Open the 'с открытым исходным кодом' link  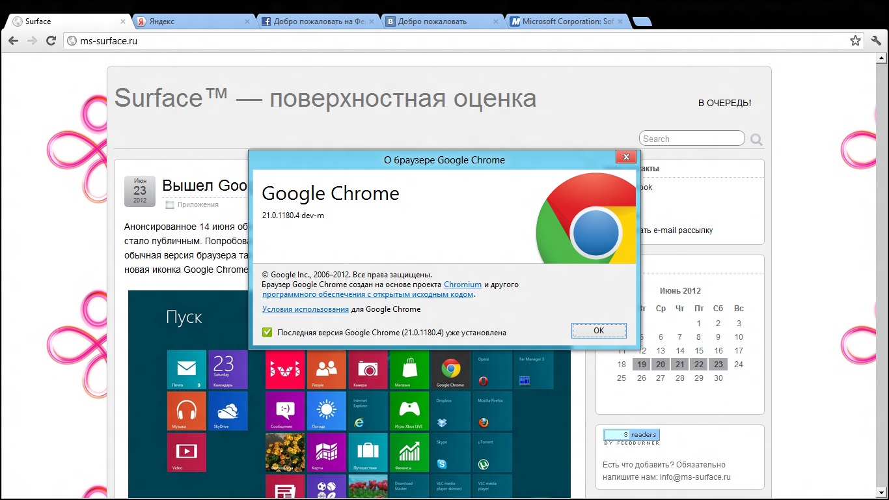(368, 294)
